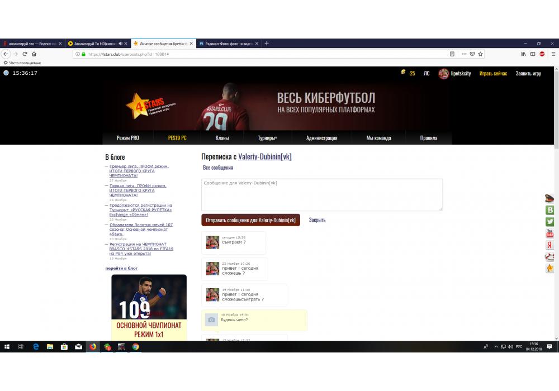This screenshot has height=391, width=559.
Task: Click the Закрыть link
Action: pyautogui.click(x=317, y=220)
